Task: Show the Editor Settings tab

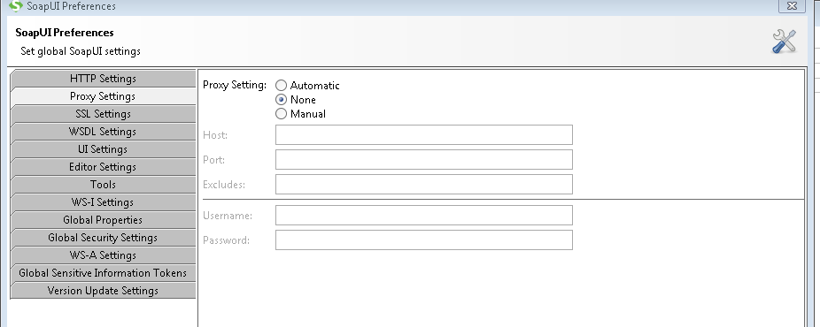Action: (x=103, y=167)
